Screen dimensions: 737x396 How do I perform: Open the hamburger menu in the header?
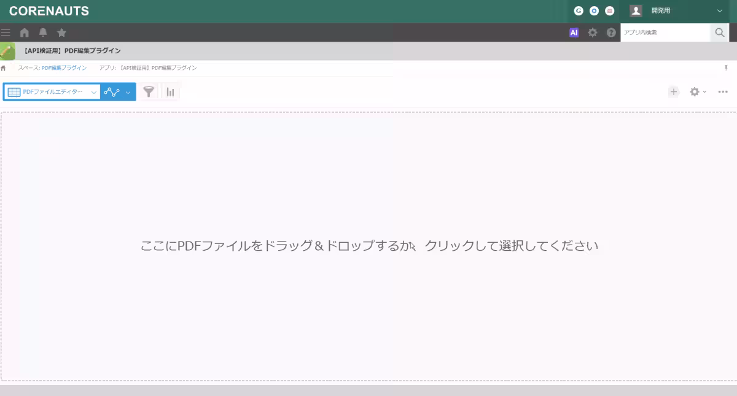click(6, 32)
